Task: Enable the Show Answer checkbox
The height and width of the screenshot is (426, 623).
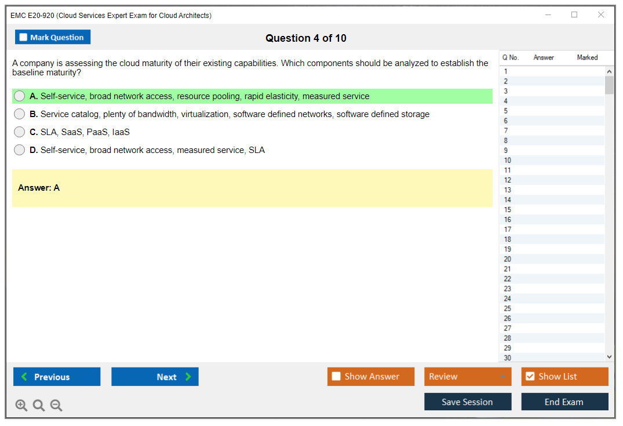Action: click(336, 377)
